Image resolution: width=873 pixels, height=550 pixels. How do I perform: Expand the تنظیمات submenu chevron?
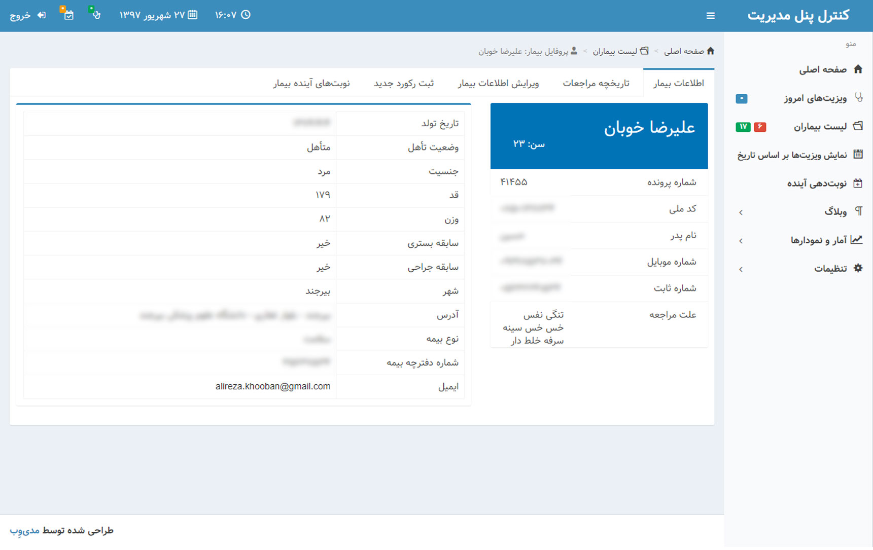pyautogui.click(x=741, y=269)
